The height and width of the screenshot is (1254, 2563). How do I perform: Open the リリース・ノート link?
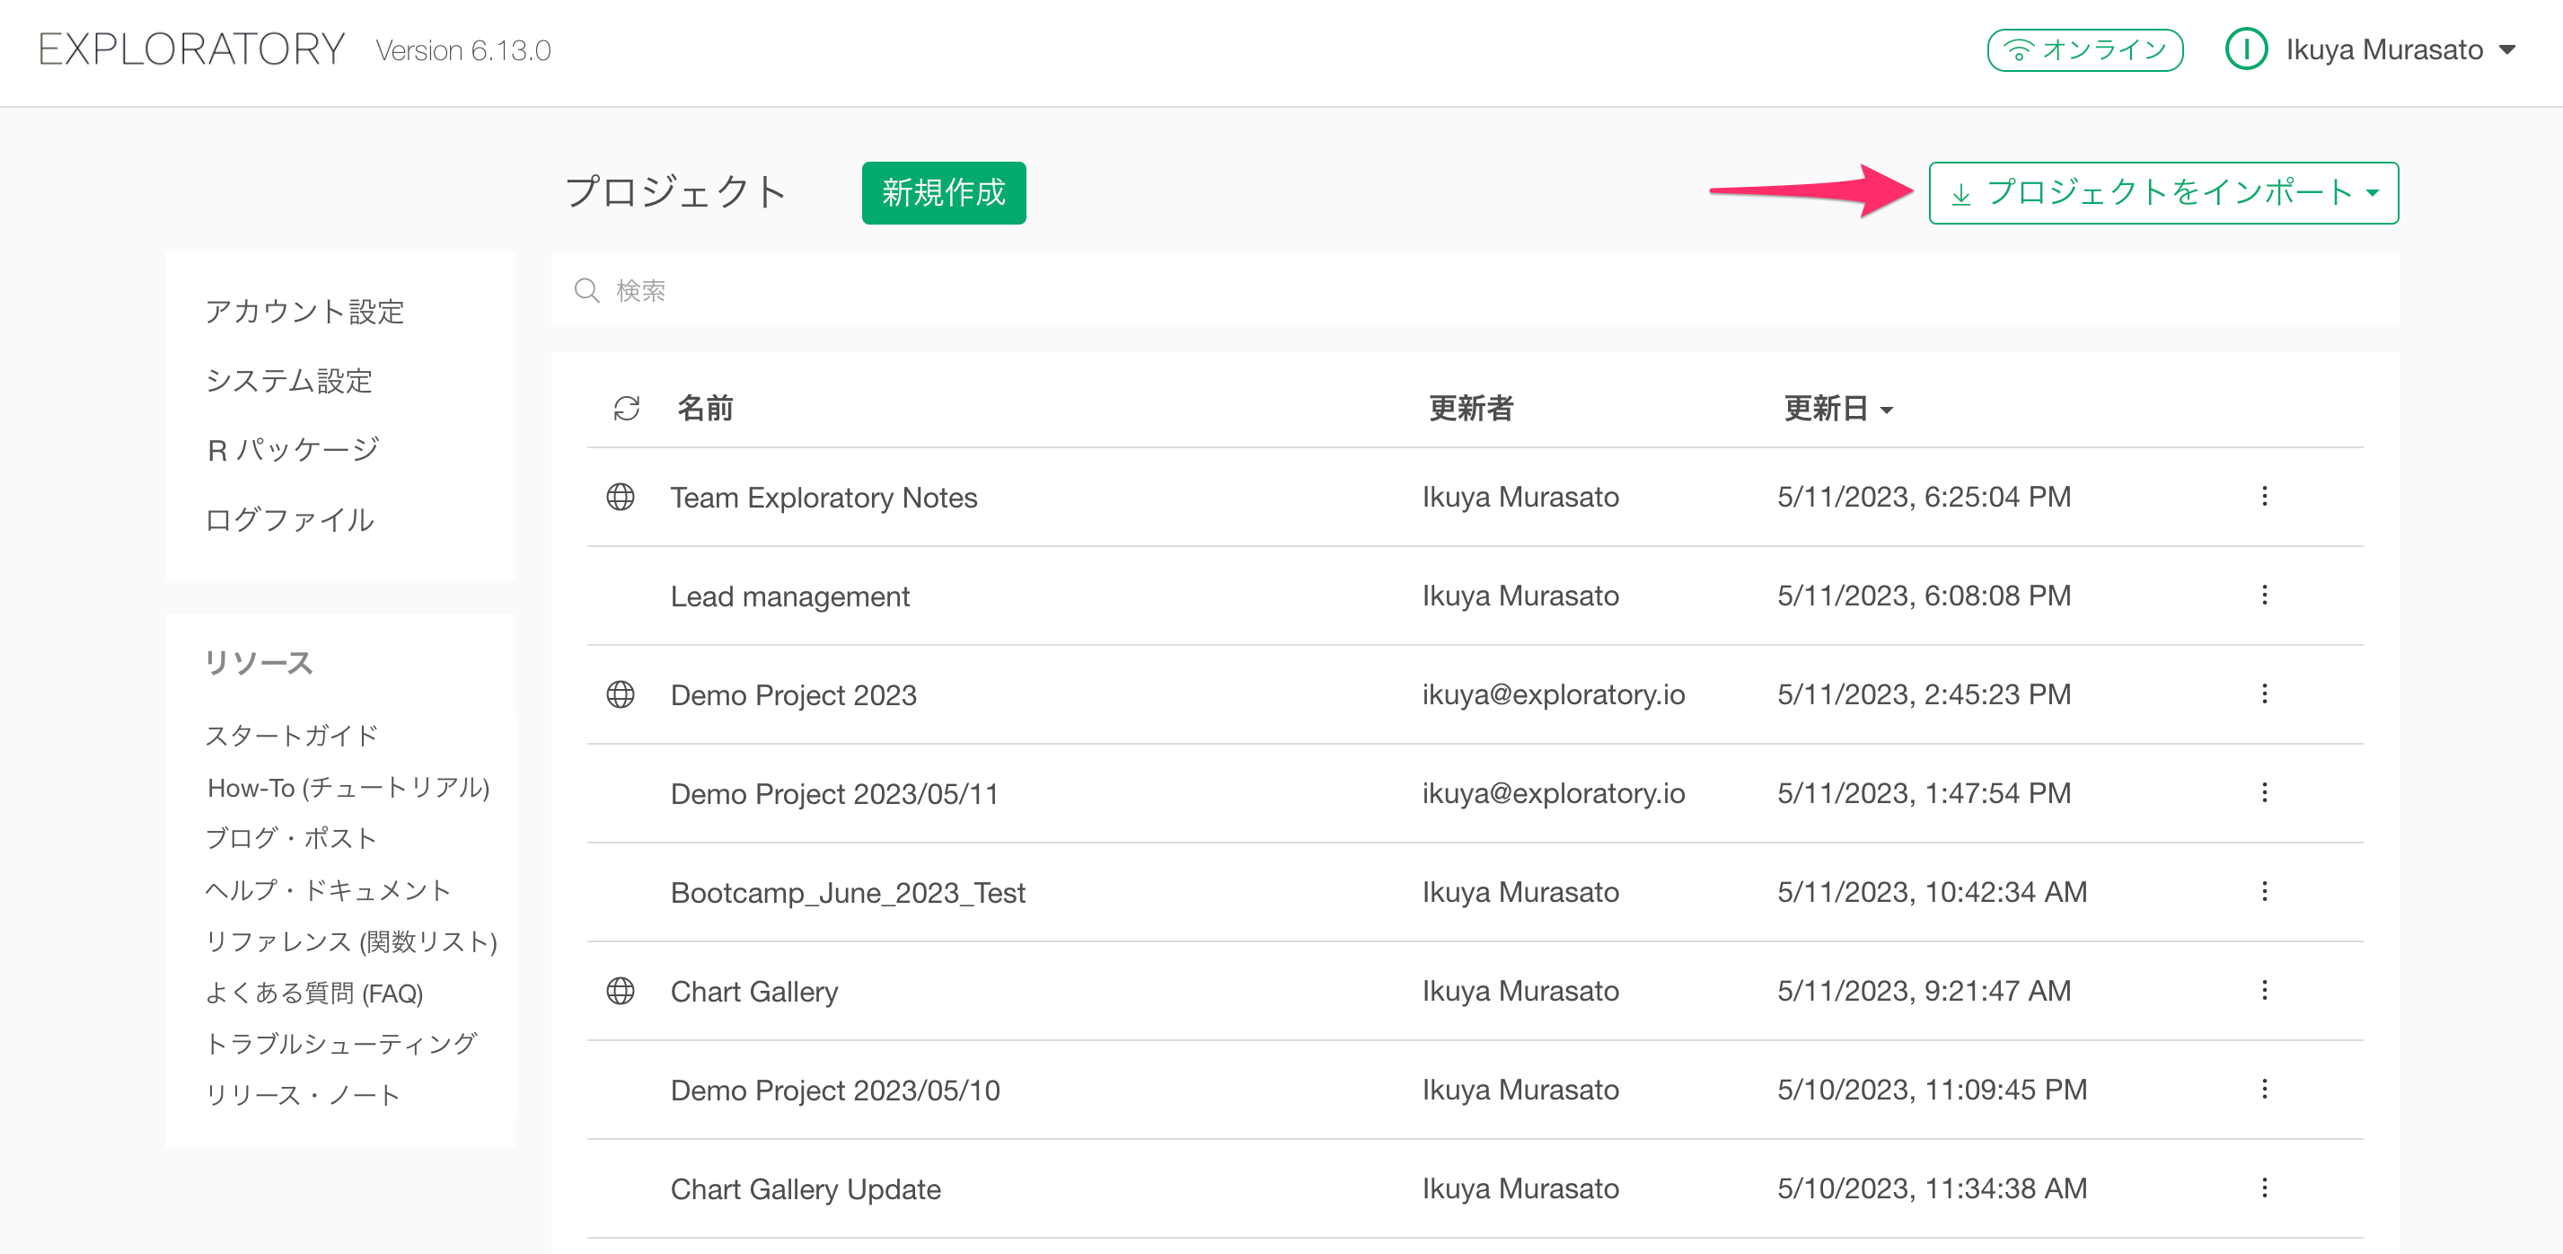click(x=303, y=1095)
